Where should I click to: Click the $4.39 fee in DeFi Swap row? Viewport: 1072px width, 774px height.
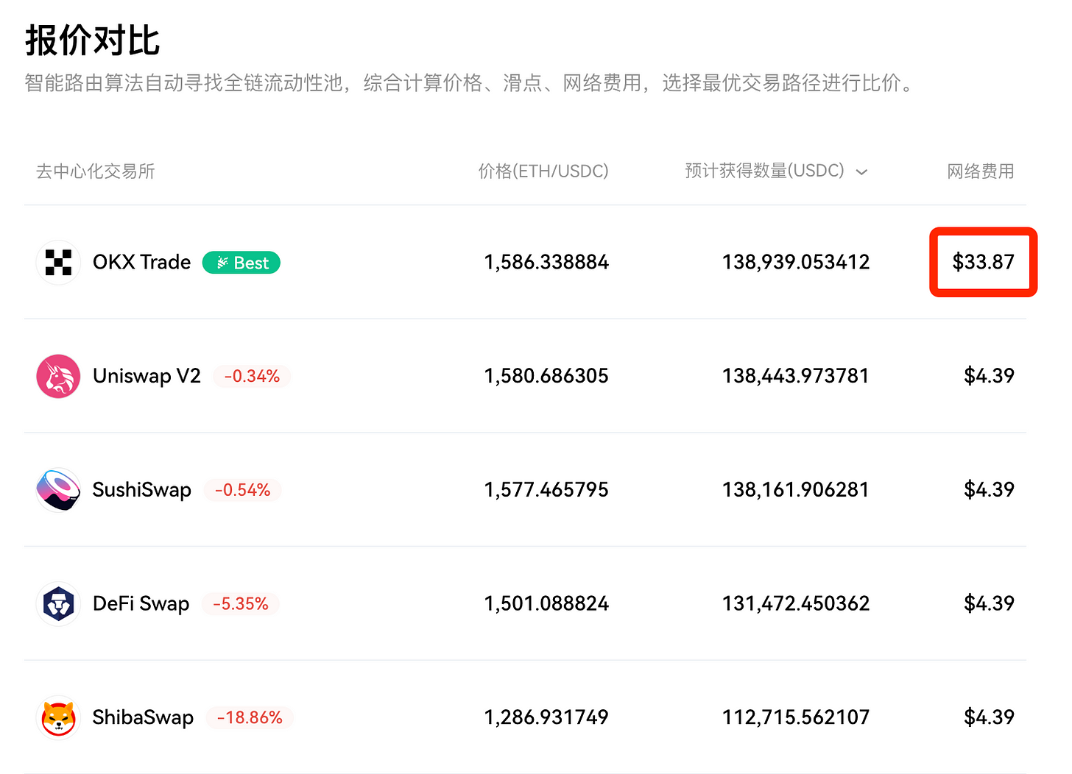[x=990, y=603]
